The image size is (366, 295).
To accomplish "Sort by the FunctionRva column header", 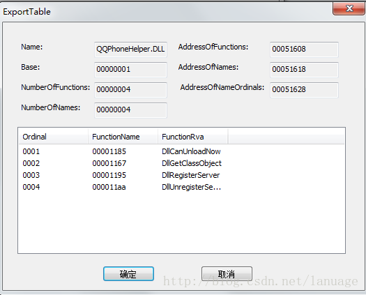I will (x=192, y=137).
